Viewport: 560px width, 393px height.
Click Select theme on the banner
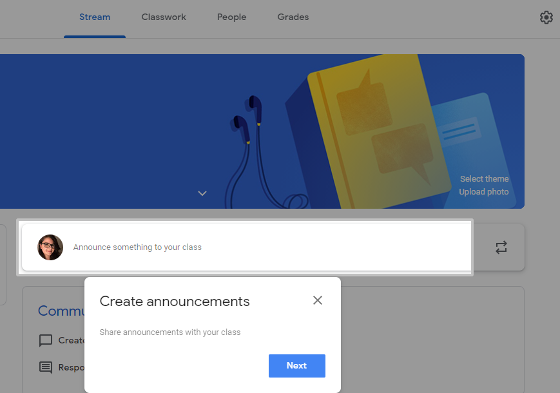pyautogui.click(x=484, y=179)
